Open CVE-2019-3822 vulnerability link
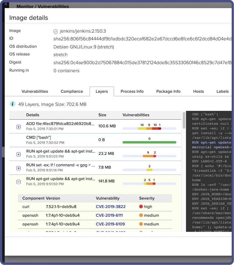This screenshot has width=234, height=265. [111, 207]
